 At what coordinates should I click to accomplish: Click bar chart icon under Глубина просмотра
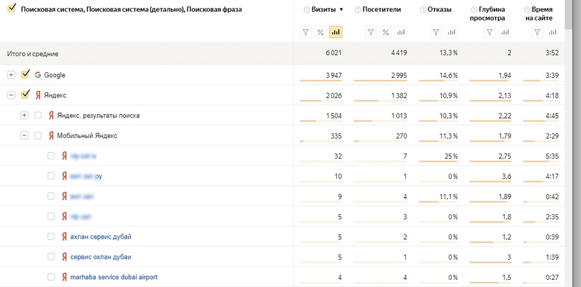(505, 32)
